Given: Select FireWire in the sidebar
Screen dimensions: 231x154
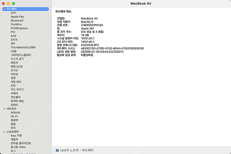Looking at the screenshot, I should (x=16, y=24).
